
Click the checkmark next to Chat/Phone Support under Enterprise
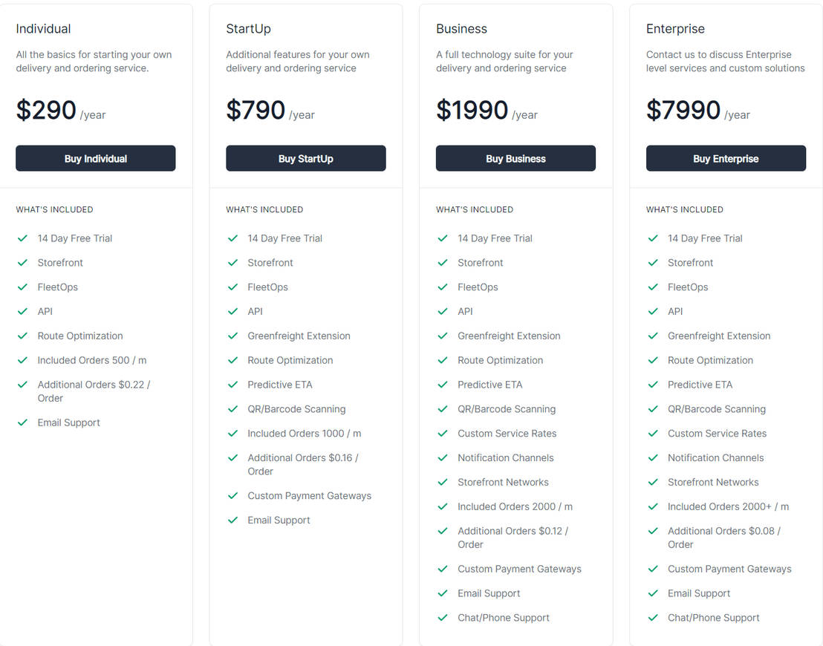[653, 618]
